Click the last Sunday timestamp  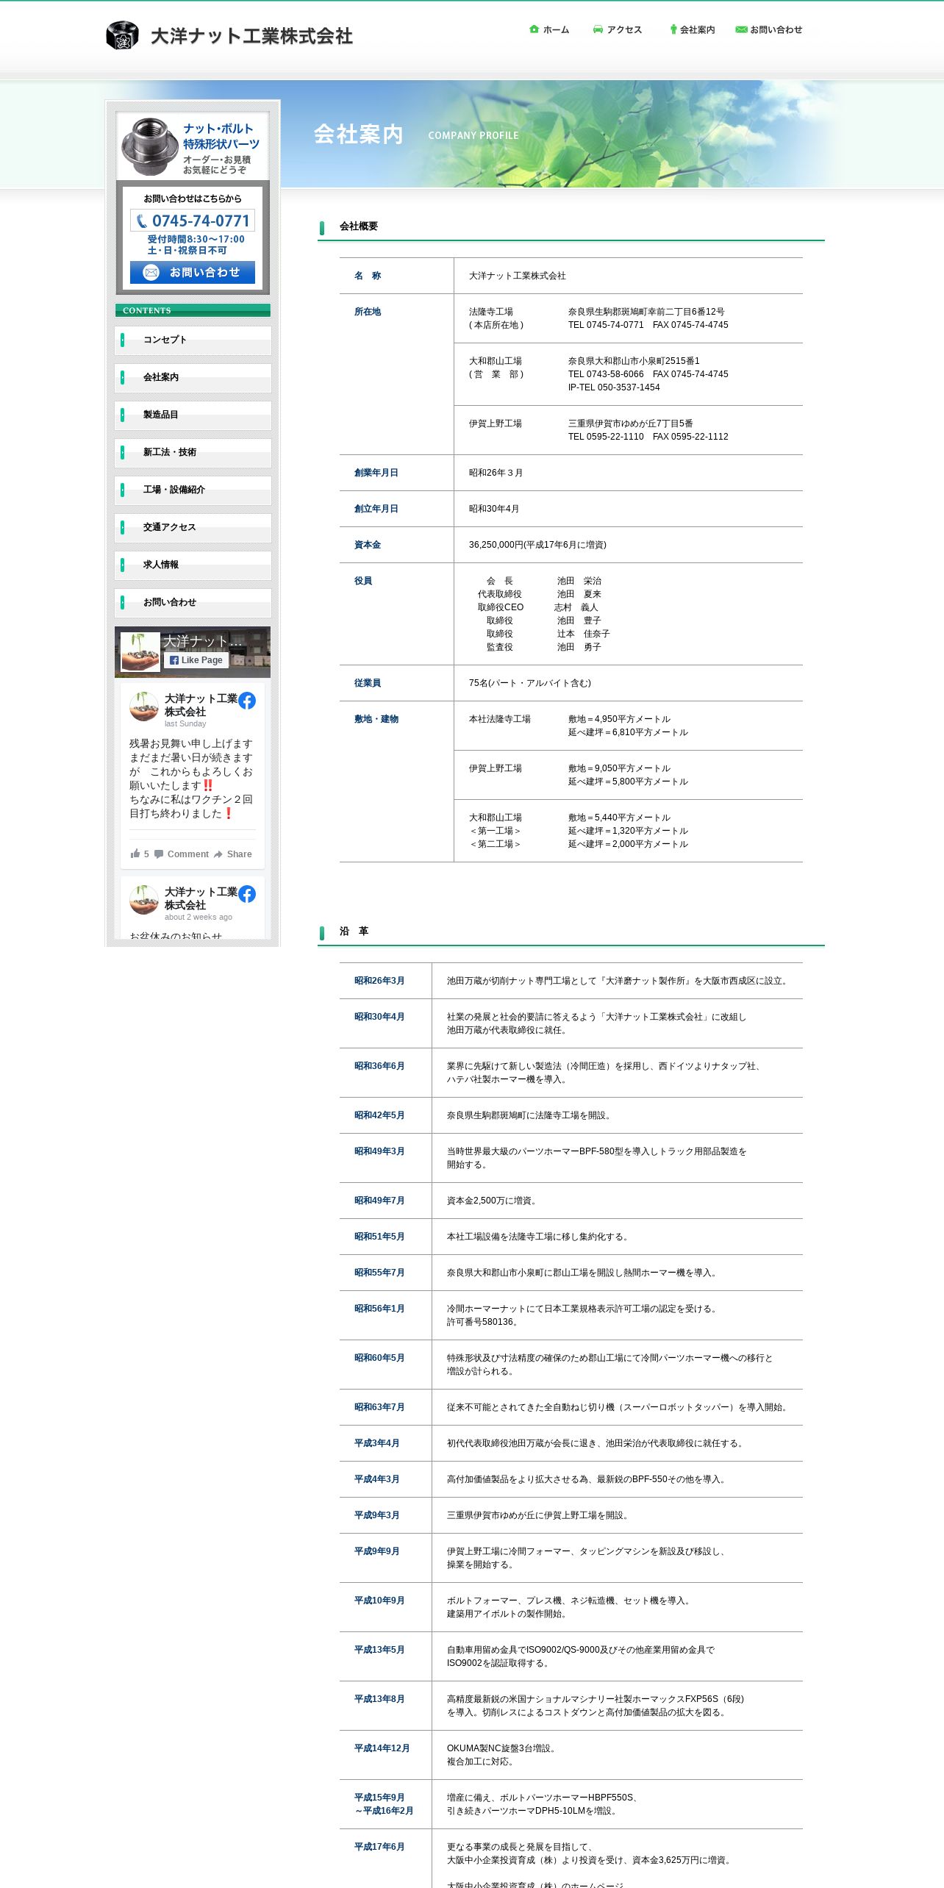(x=185, y=724)
